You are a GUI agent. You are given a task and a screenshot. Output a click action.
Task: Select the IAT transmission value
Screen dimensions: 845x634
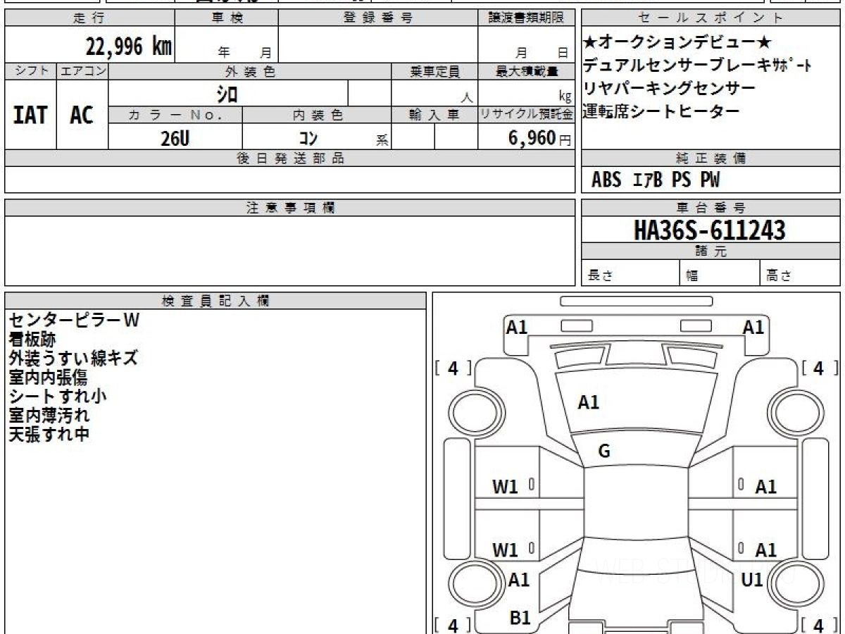click(x=30, y=115)
